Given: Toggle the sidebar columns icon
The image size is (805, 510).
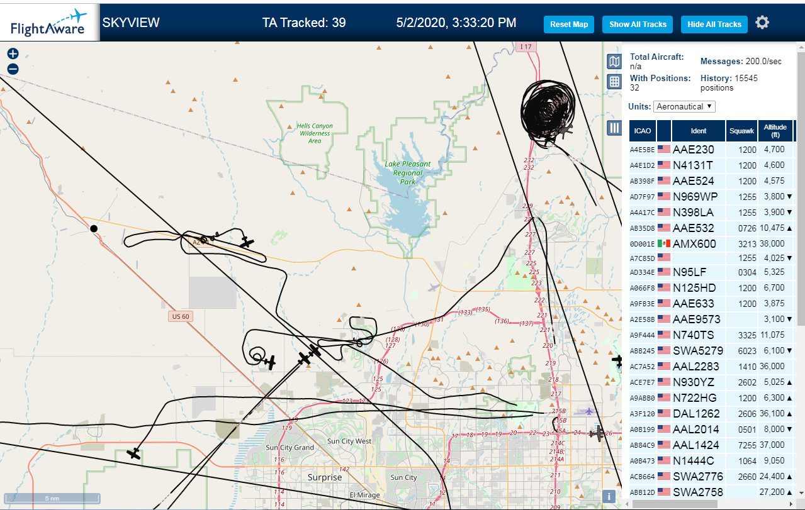Looking at the screenshot, I should 614,128.
